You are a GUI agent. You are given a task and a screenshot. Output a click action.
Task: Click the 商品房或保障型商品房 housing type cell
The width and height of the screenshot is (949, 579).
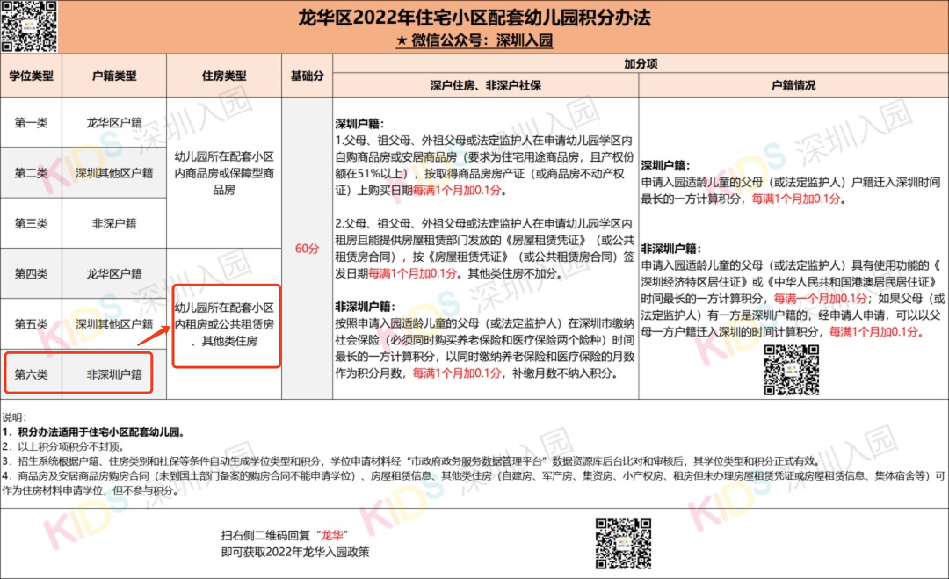click(224, 173)
